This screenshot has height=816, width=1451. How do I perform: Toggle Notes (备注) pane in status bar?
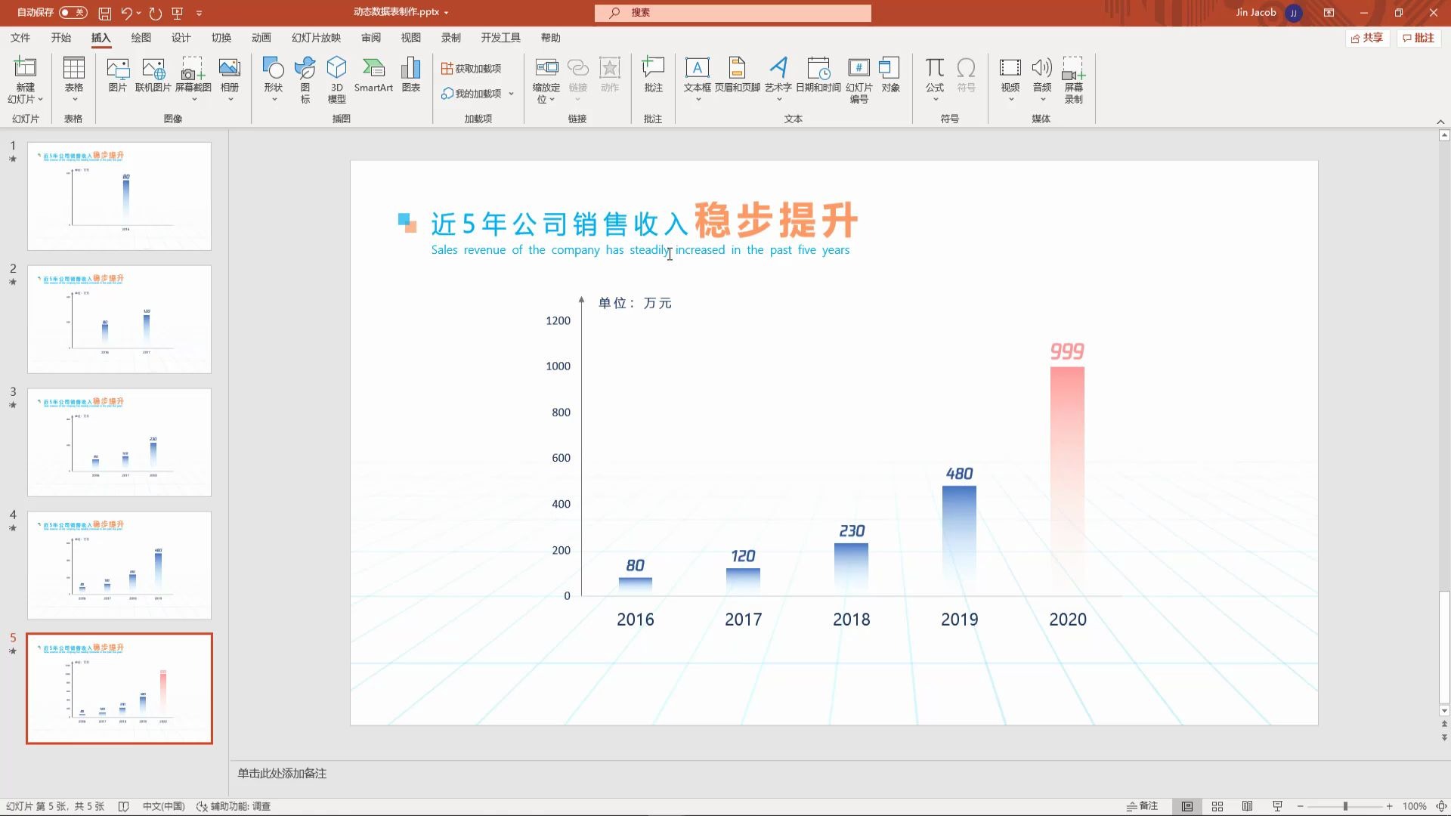coord(1142,806)
